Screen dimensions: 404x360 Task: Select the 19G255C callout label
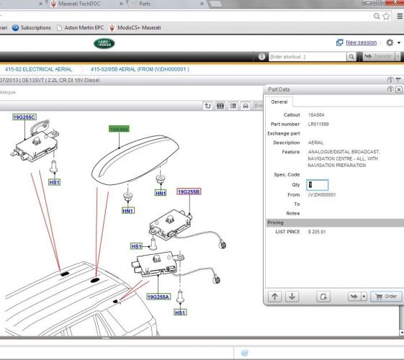[24, 117]
